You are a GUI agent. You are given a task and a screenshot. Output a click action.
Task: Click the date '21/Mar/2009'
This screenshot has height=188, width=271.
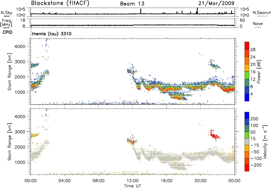click(x=216, y=3)
